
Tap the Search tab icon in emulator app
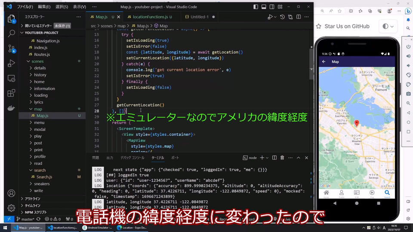[x=387, y=193]
